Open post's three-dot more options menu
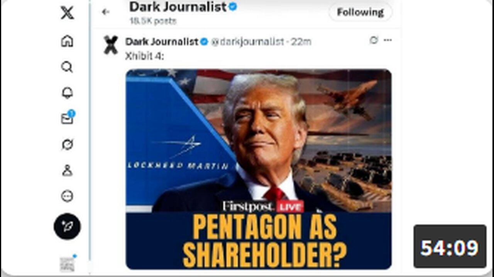Screen dimensions: 494x277 [x=387, y=40]
